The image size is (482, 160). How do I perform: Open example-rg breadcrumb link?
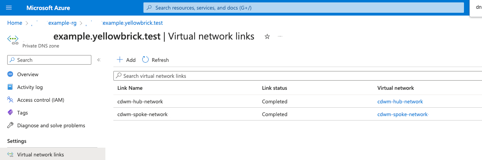pyautogui.click(x=62, y=23)
